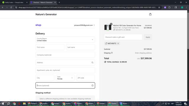Open account options menu beside the email address
The height and width of the screenshot is (106, 189).
(94, 25)
